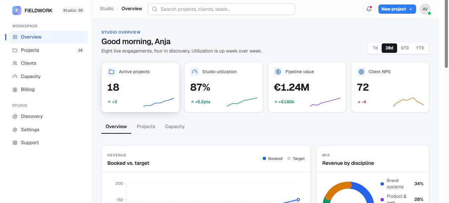
Task: Click the magnifier icon in search box
Action: tap(155, 9)
